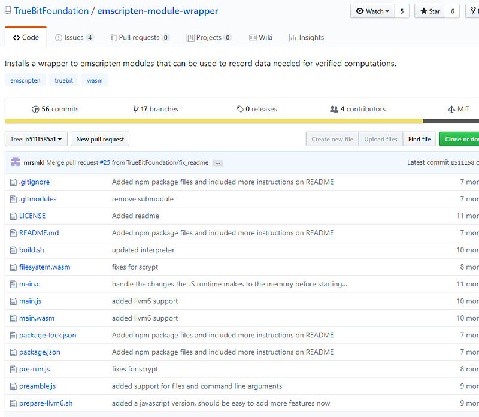This screenshot has height=417, width=479.
Task: Open the Pull requests tab
Action: click(x=140, y=37)
